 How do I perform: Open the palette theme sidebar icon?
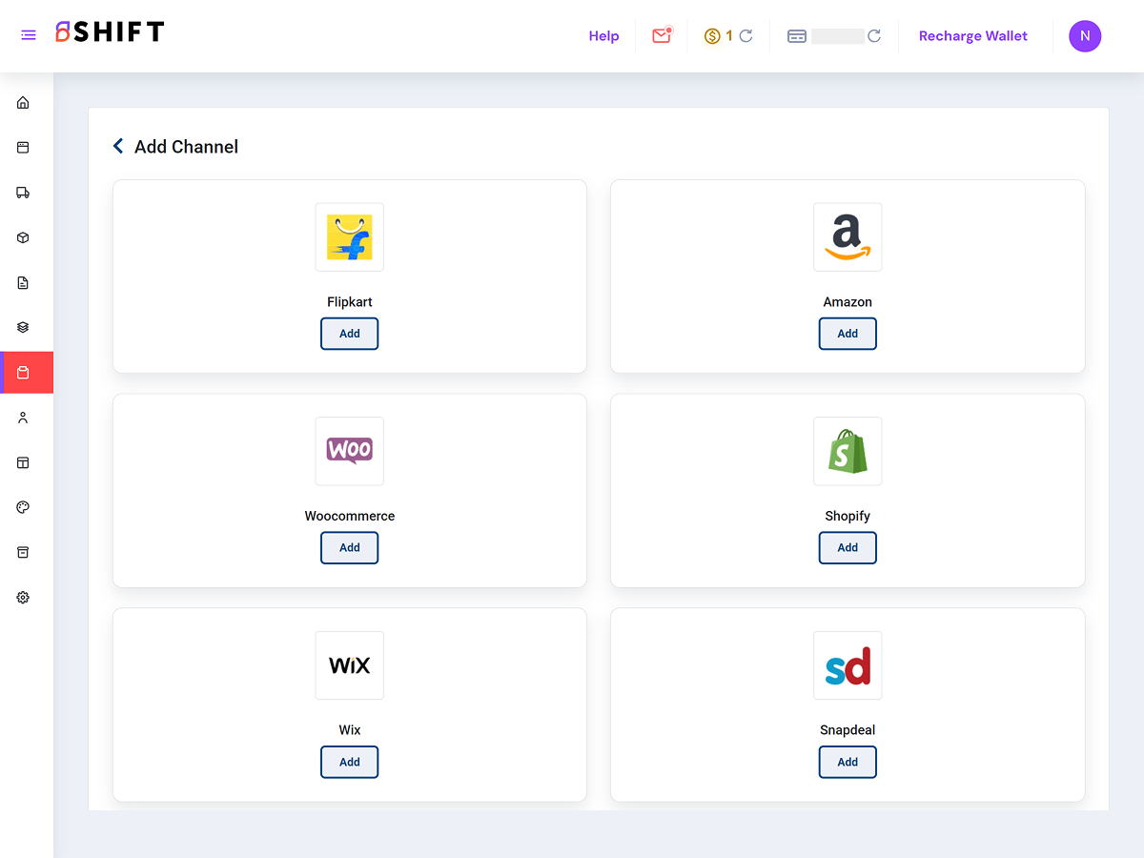23,507
